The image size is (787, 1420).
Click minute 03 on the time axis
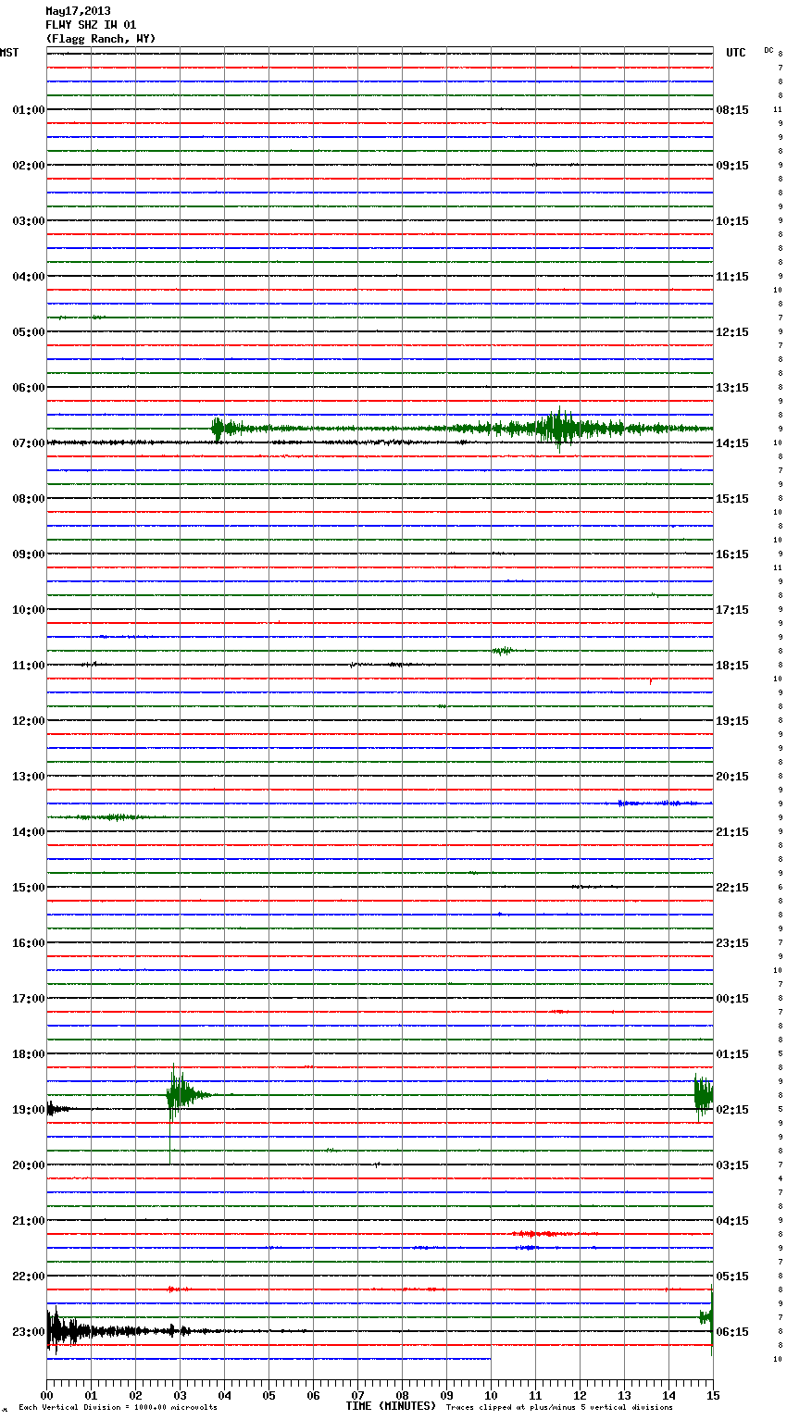click(x=180, y=1395)
